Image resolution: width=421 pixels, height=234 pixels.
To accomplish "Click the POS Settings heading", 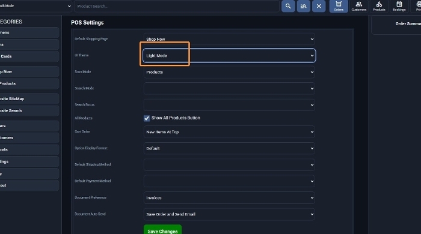I will (x=87, y=22).
